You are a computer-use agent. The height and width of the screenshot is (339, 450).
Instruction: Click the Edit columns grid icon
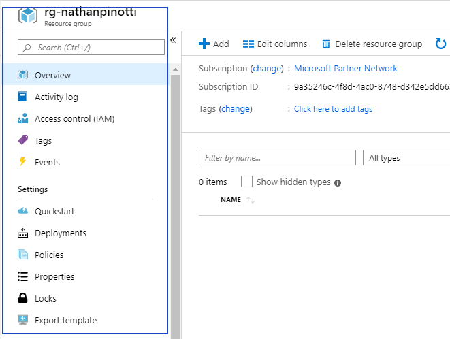248,44
